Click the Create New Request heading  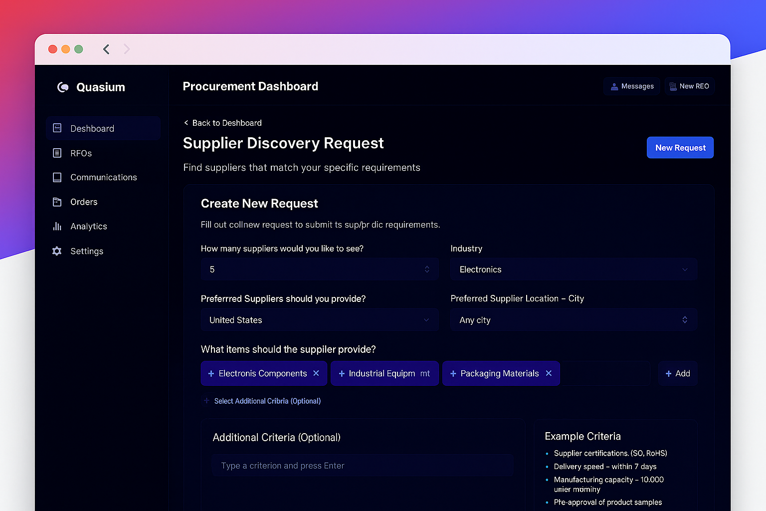tap(259, 204)
